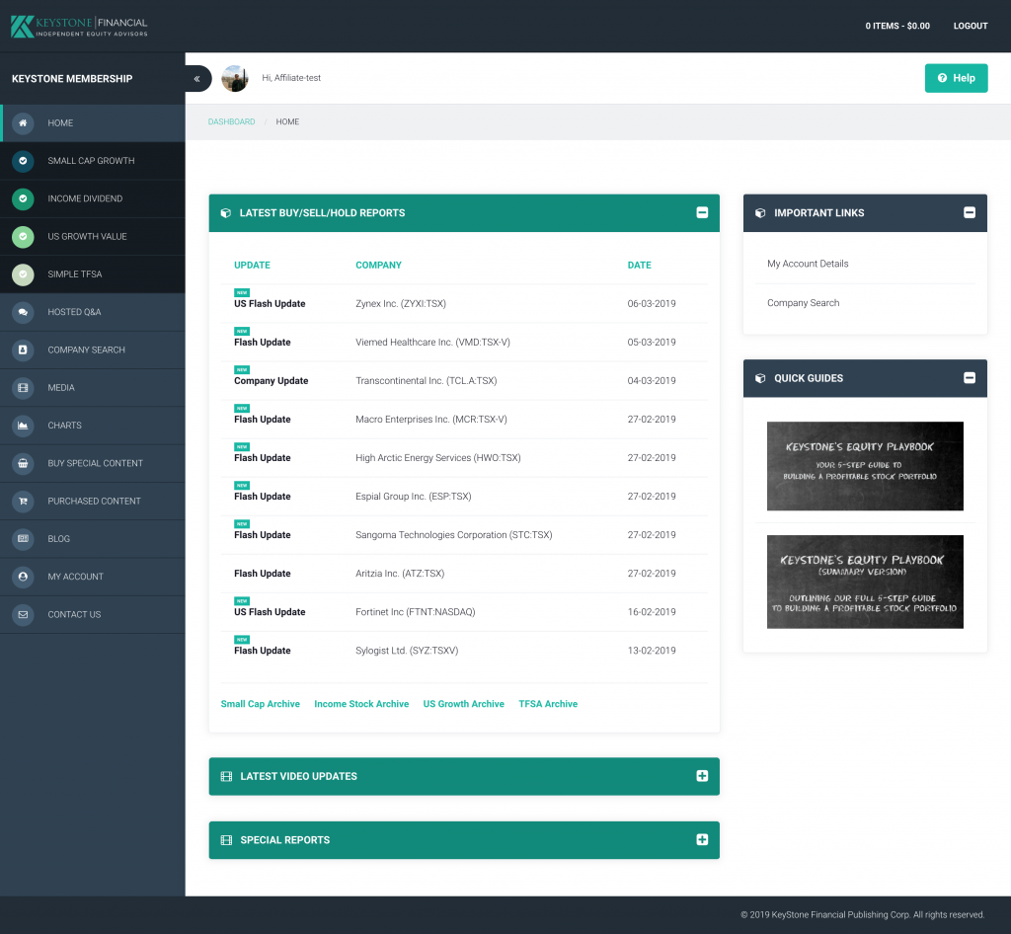Open the TFSA Archive link
This screenshot has width=1011, height=934.
[x=548, y=704]
